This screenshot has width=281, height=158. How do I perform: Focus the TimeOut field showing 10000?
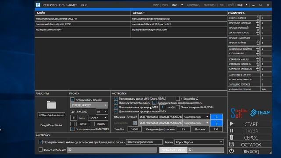click(135, 129)
